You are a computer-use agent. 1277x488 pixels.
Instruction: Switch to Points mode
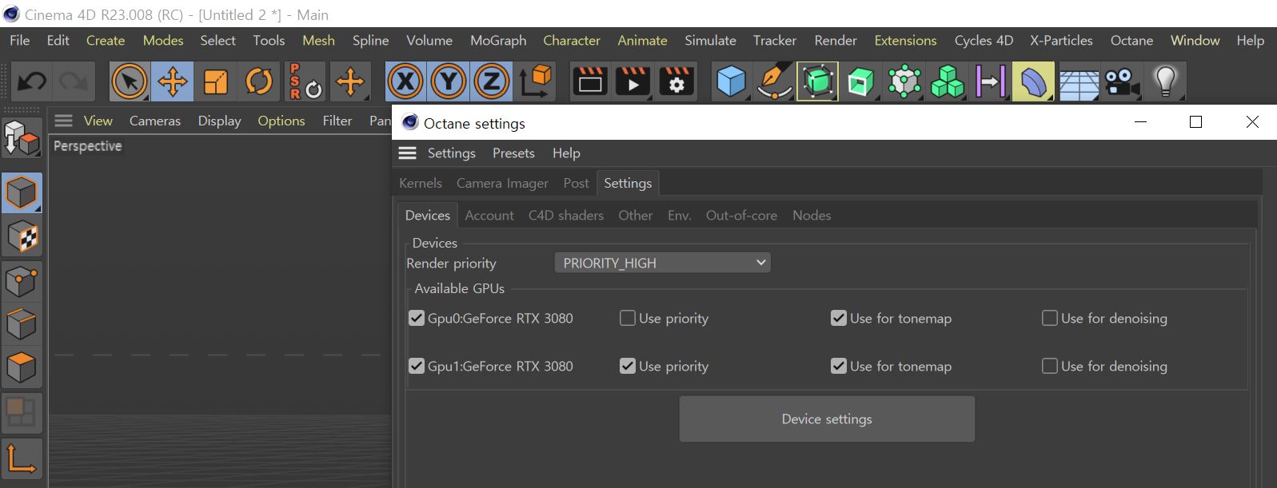click(22, 281)
